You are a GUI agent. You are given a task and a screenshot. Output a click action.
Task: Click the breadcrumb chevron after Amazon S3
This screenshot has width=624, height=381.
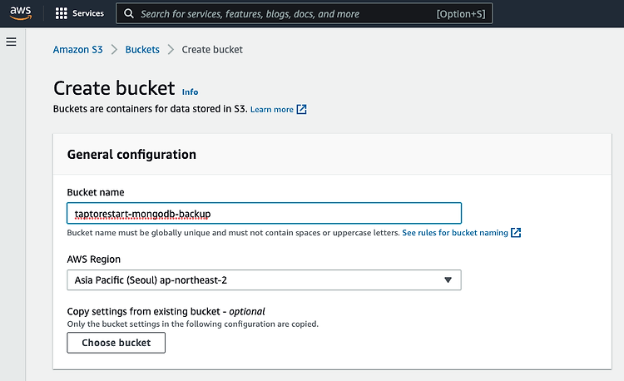[114, 50]
